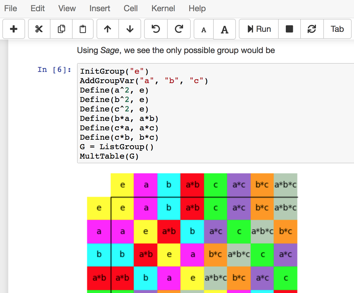Undo the last action in the toolbar
The width and height of the screenshot is (354, 293).
coord(156,29)
